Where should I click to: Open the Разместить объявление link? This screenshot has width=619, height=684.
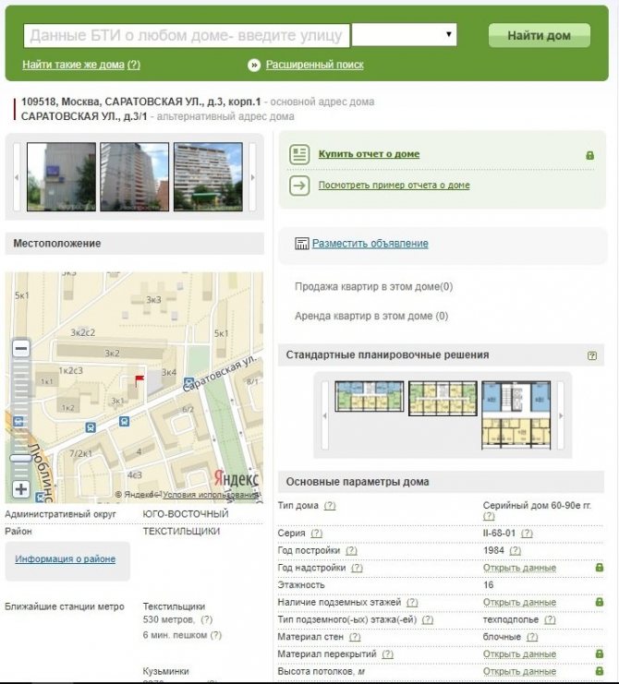(x=370, y=244)
